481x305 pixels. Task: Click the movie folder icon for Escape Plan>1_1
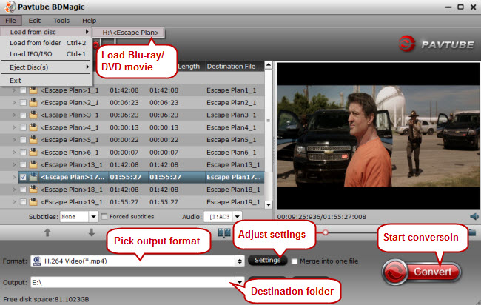click(x=33, y=90)
